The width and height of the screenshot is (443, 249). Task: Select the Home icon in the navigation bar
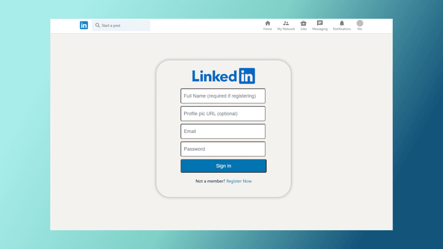click(x=267, y=23)
